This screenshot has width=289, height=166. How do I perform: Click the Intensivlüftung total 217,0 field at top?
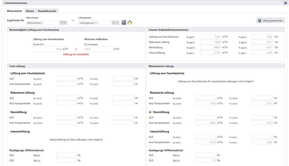click(x=211, y=53)
